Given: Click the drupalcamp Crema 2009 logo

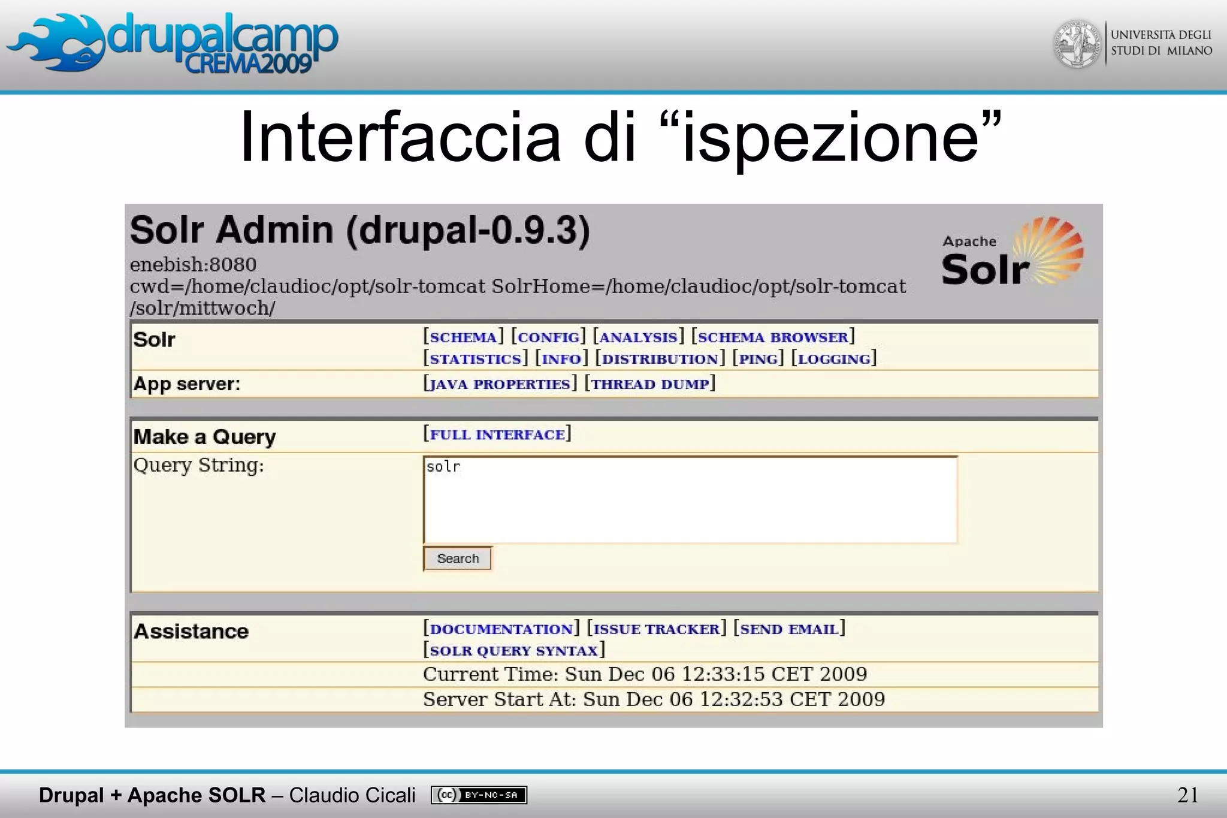Looking at the screenshot, I should (173, 44).
